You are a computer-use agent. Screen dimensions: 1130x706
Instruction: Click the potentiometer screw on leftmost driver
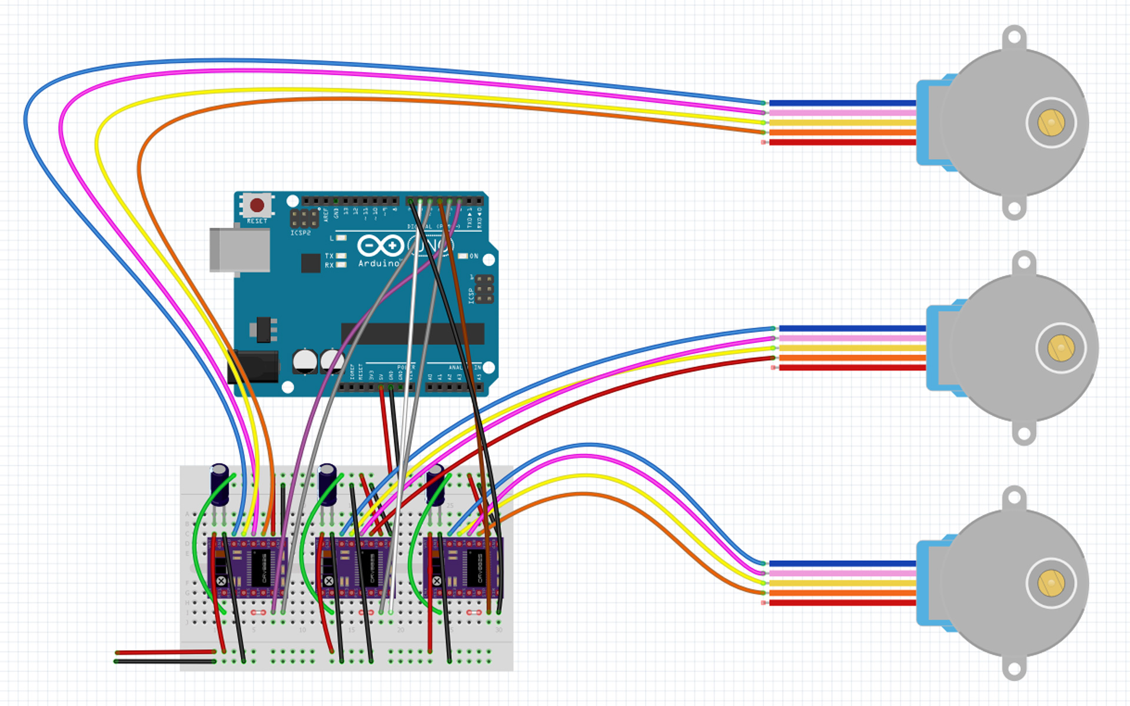[x=221, y=581]
